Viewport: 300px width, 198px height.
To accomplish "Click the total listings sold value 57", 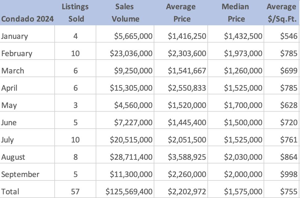I will (75, 192).
